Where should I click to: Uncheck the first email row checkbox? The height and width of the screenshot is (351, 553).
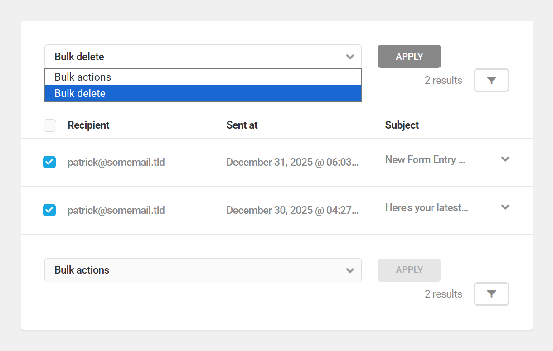(49, 162)
